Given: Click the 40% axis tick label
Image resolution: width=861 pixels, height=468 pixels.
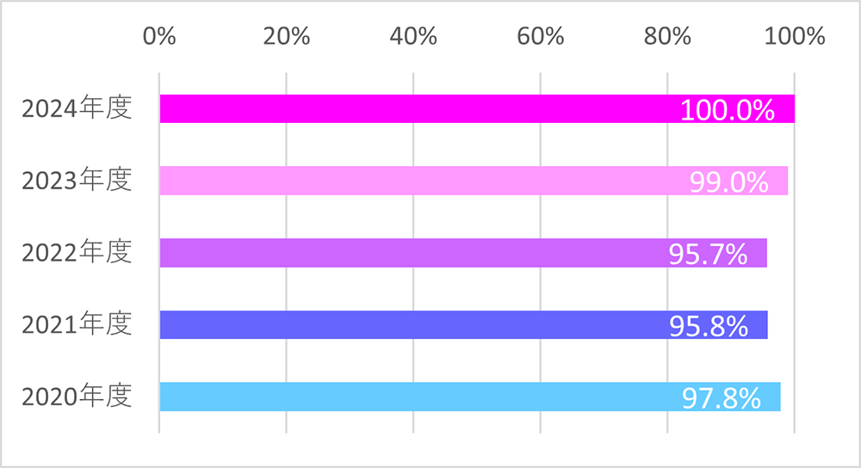Looking at the screenshot, I should coord(413,37).
